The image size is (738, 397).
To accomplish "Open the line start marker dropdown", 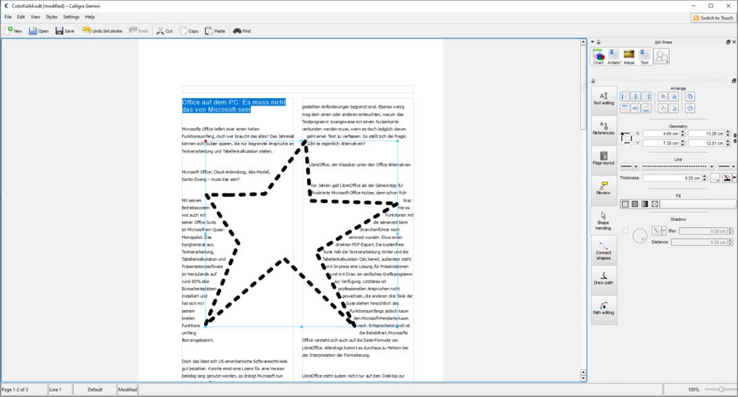I will [x=629, y=166].
